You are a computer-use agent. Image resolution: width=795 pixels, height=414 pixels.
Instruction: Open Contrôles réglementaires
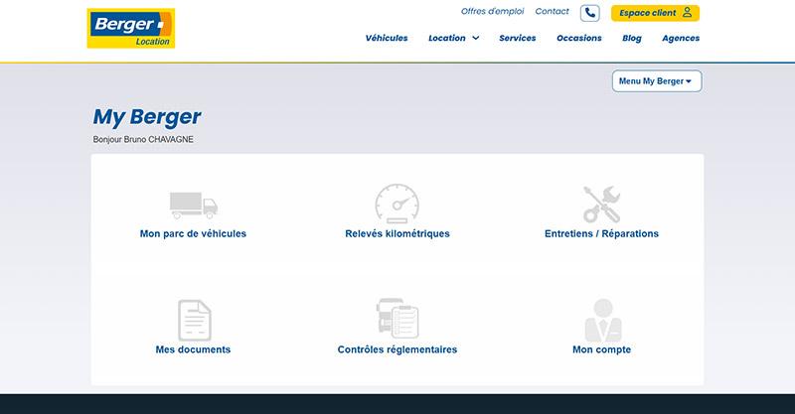pyautogui.click(x=397, y=349)
